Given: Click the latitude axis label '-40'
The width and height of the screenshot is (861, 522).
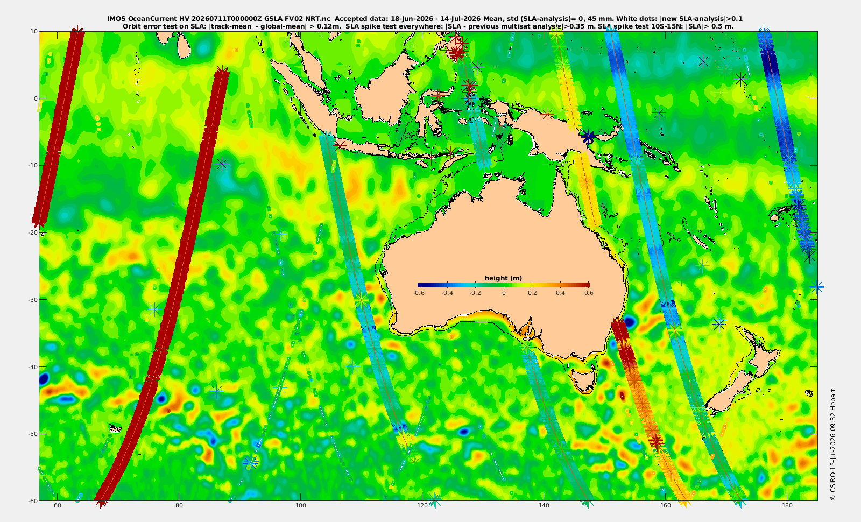Looking at the screenshot, I should coord(32,366).
